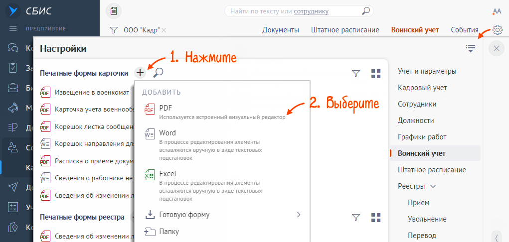Select Сотрудники in settings list
The width and height of the screenshot is (509, 242).
417,104
